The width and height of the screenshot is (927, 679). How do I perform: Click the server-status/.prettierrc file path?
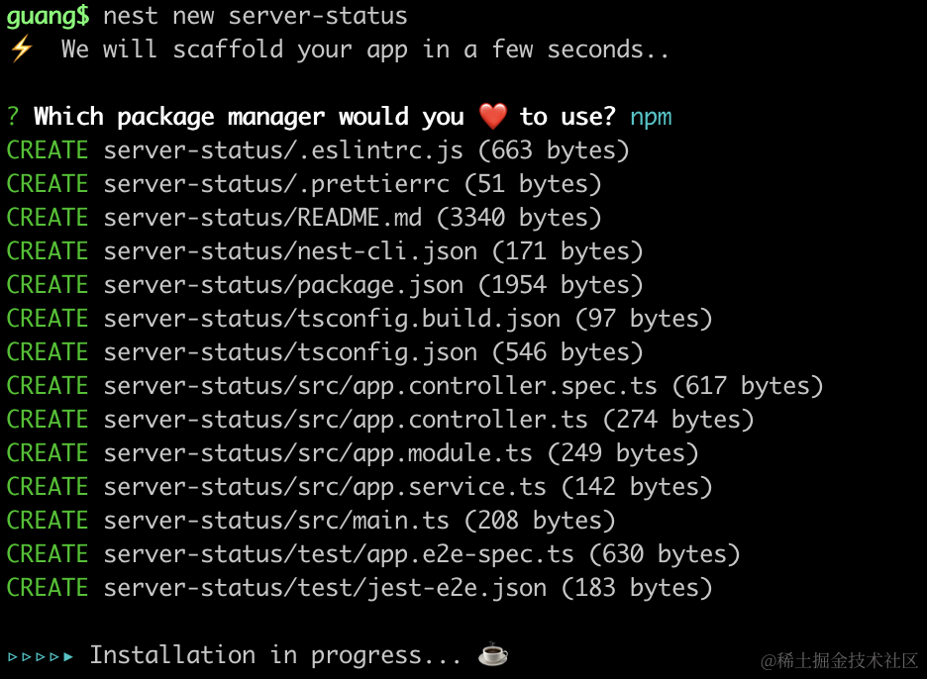coord(276,184)
